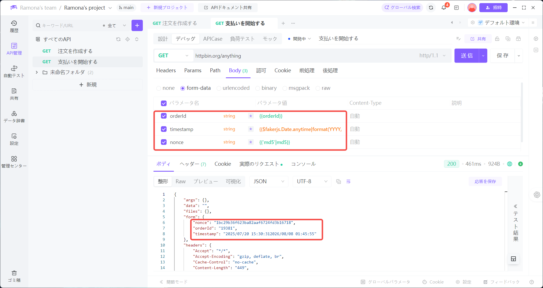Screen dimensions: 543x288
Task: Expand the 未命名フォルダ folder
Action: click(x=36, y=72)
